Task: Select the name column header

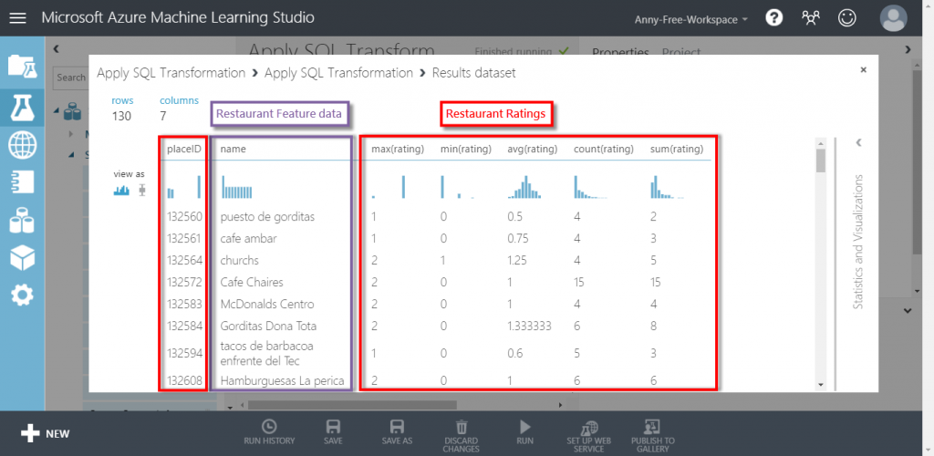Action: pos(233,149)
